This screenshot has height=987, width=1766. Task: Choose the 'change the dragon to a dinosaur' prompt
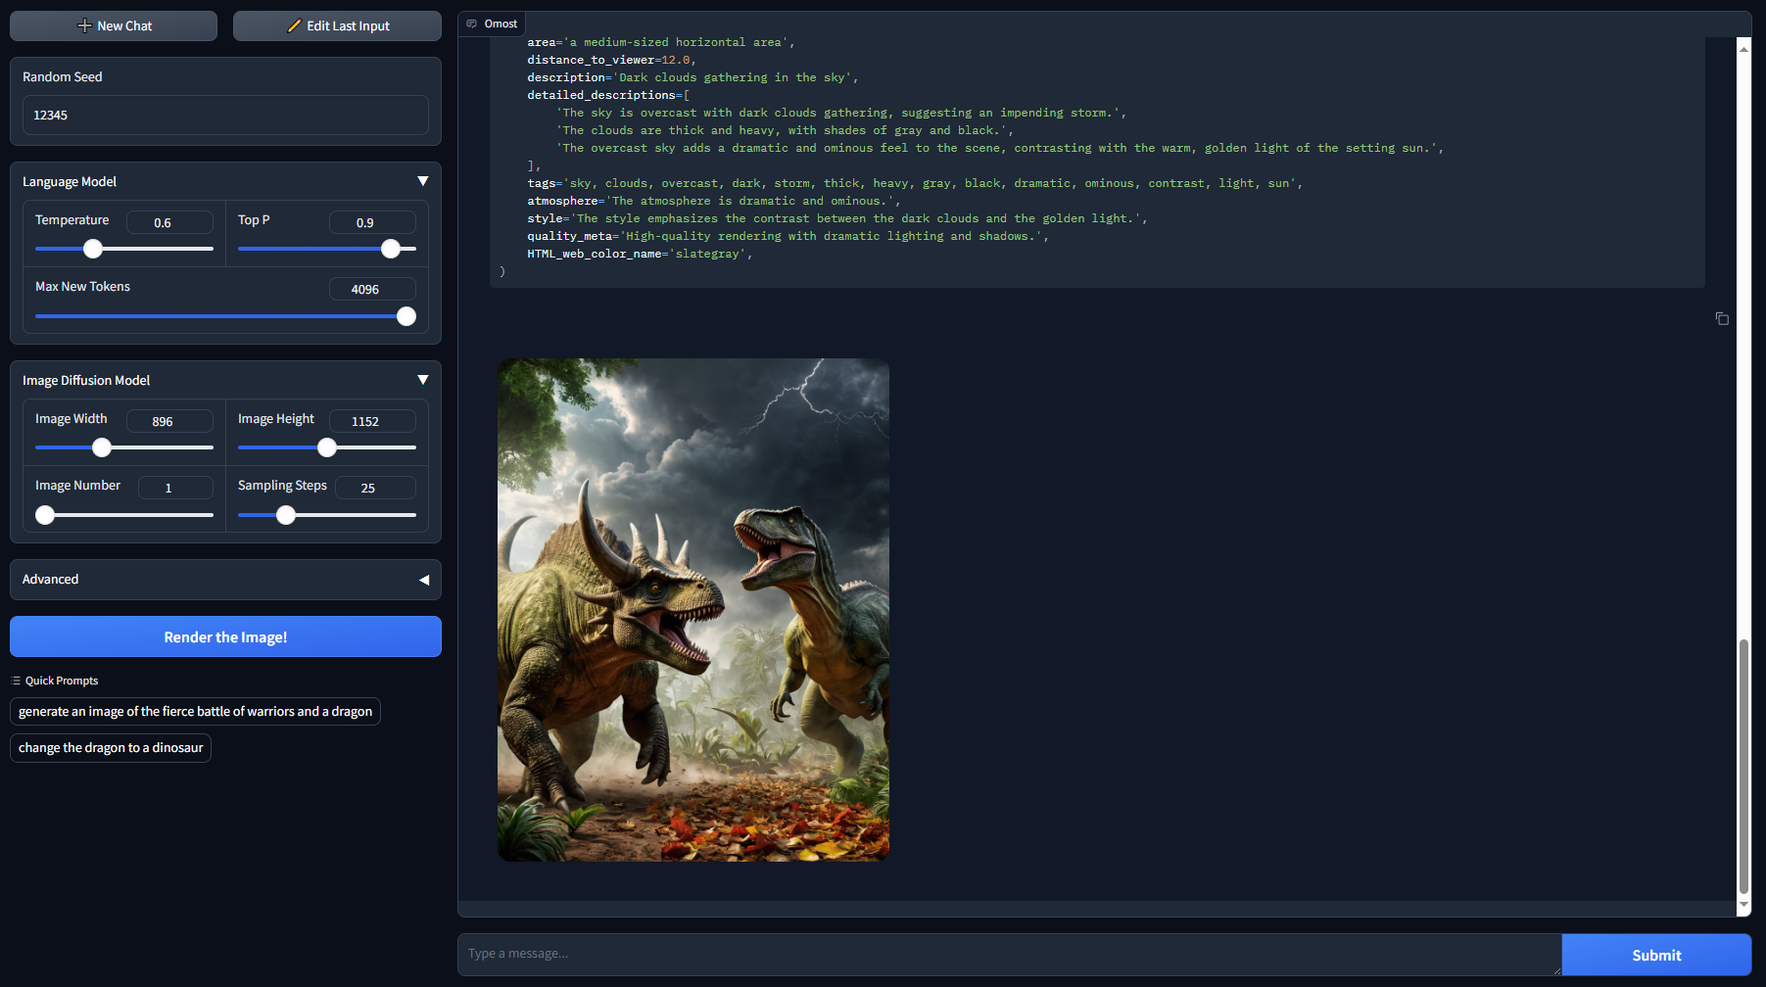(111, 748)
